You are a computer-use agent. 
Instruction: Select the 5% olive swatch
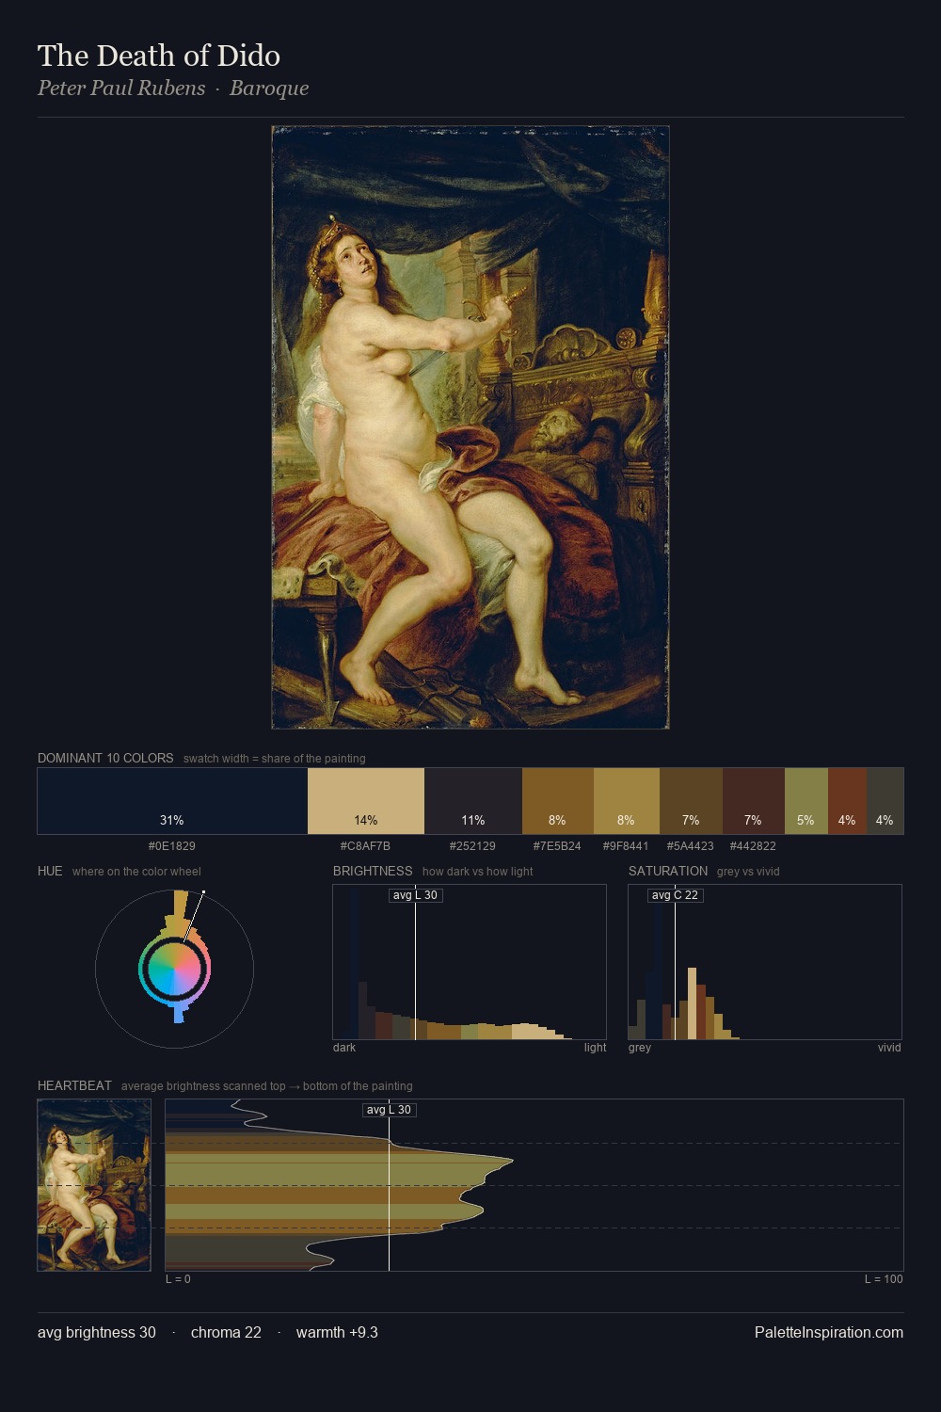[806, 801]
